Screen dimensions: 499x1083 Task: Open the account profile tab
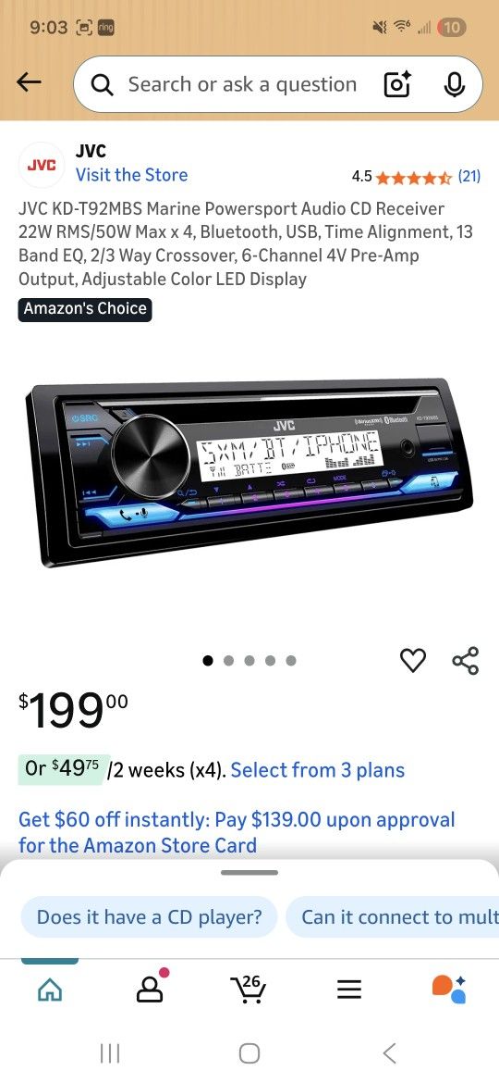[x=151, y=988]
